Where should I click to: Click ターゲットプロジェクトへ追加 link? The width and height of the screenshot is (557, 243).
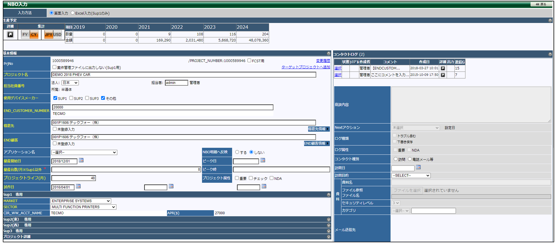pos(306,67)
